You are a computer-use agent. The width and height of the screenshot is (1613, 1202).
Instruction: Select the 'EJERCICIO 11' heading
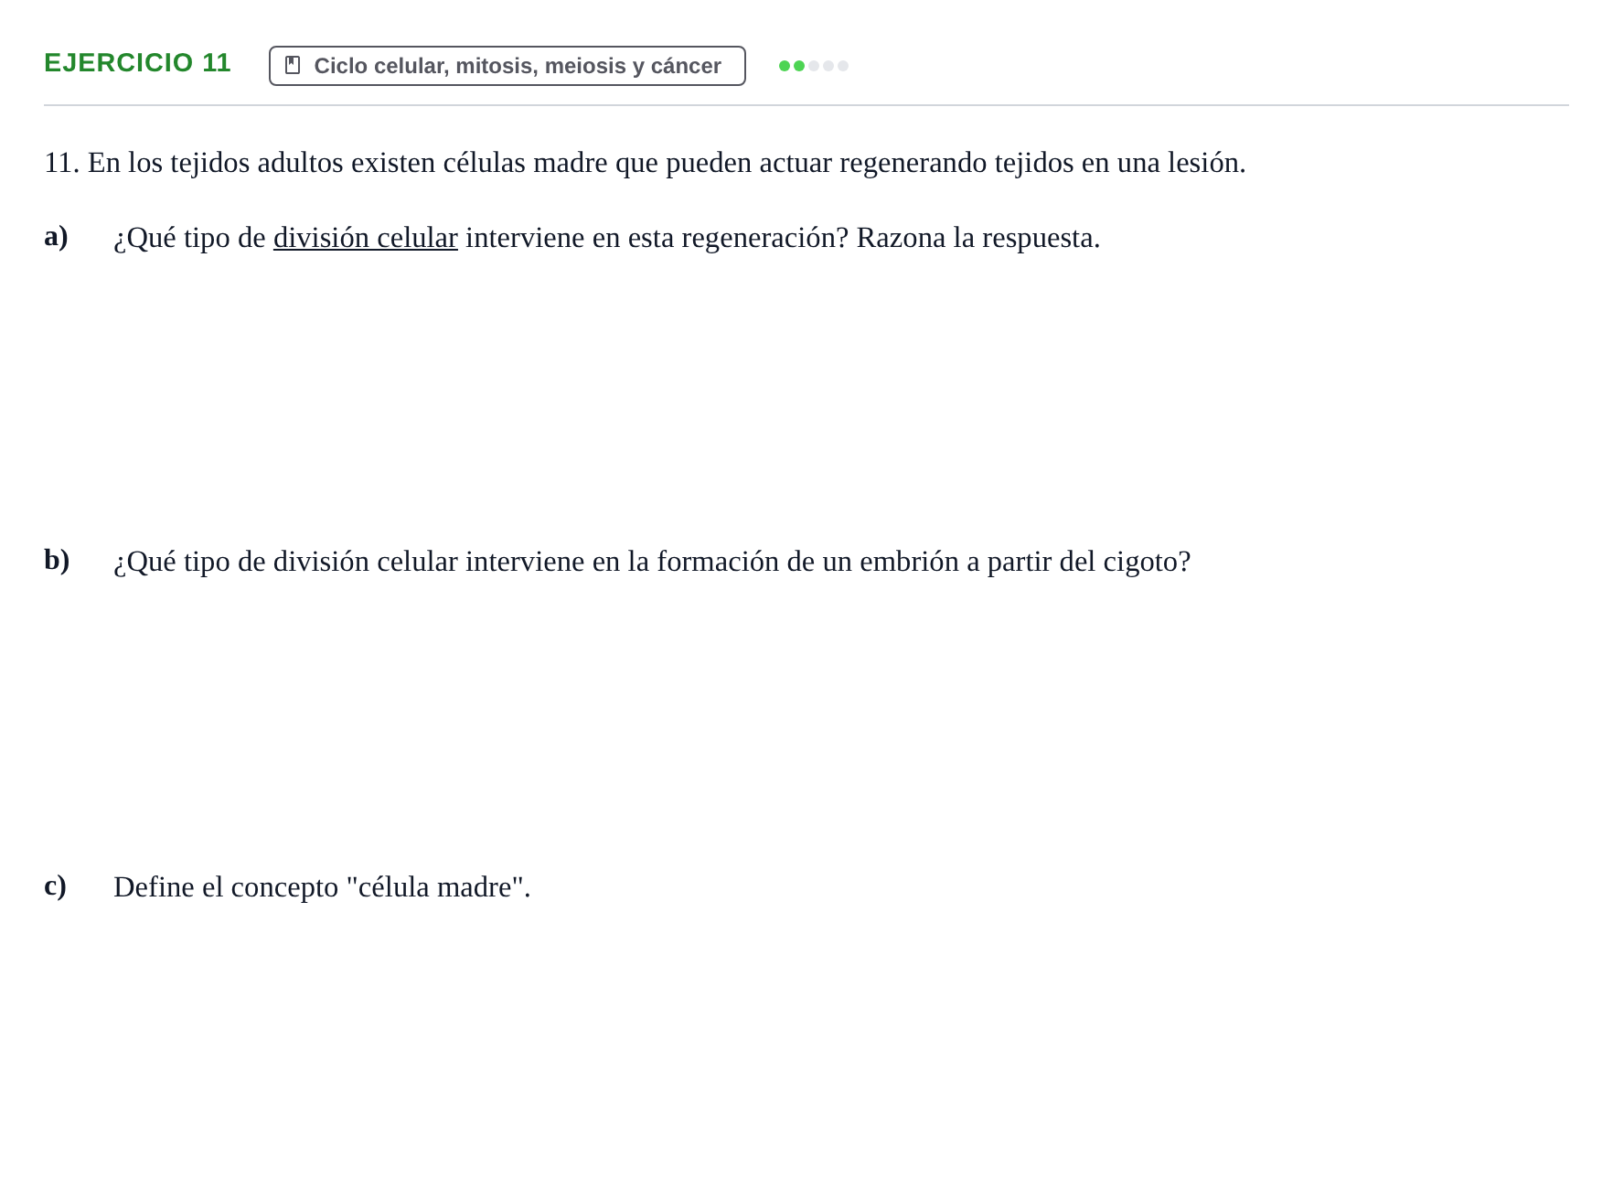137,63
